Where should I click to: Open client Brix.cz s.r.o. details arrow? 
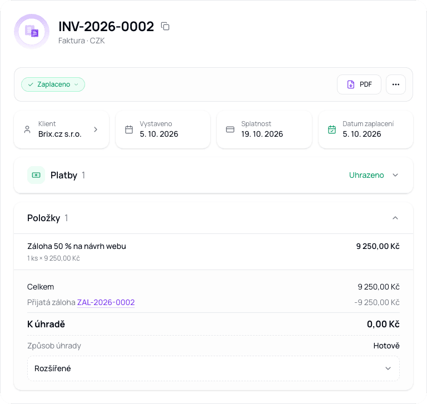click(x=96, y=129)
